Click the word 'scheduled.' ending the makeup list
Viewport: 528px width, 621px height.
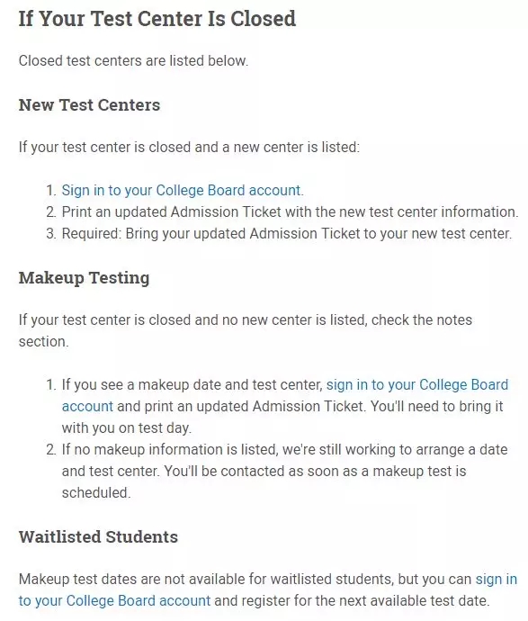96,493
